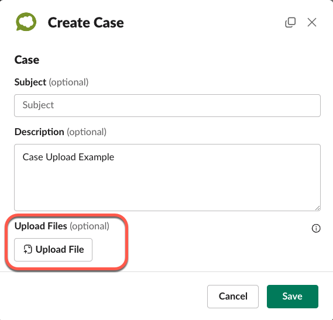Click the Upload File button
Viewport: 333px width, 320px height.
(53, 250)
